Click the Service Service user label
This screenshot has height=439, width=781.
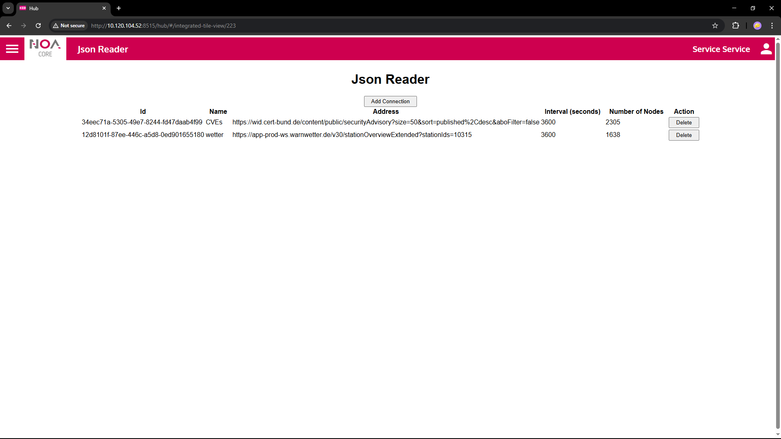(721, 49)
